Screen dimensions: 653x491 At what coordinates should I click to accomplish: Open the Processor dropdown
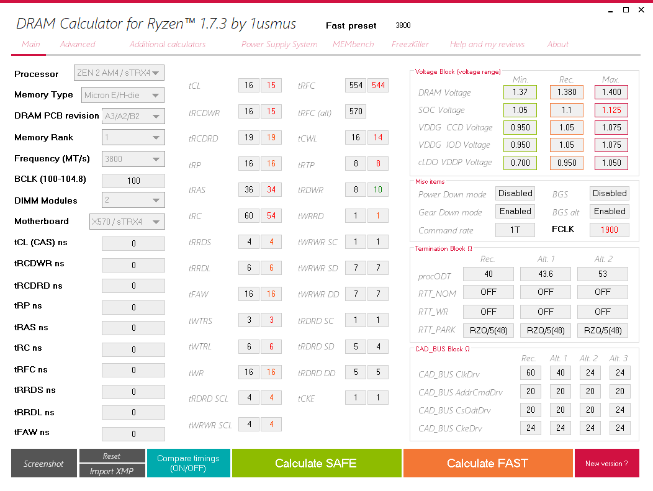(x=119, y=73)
